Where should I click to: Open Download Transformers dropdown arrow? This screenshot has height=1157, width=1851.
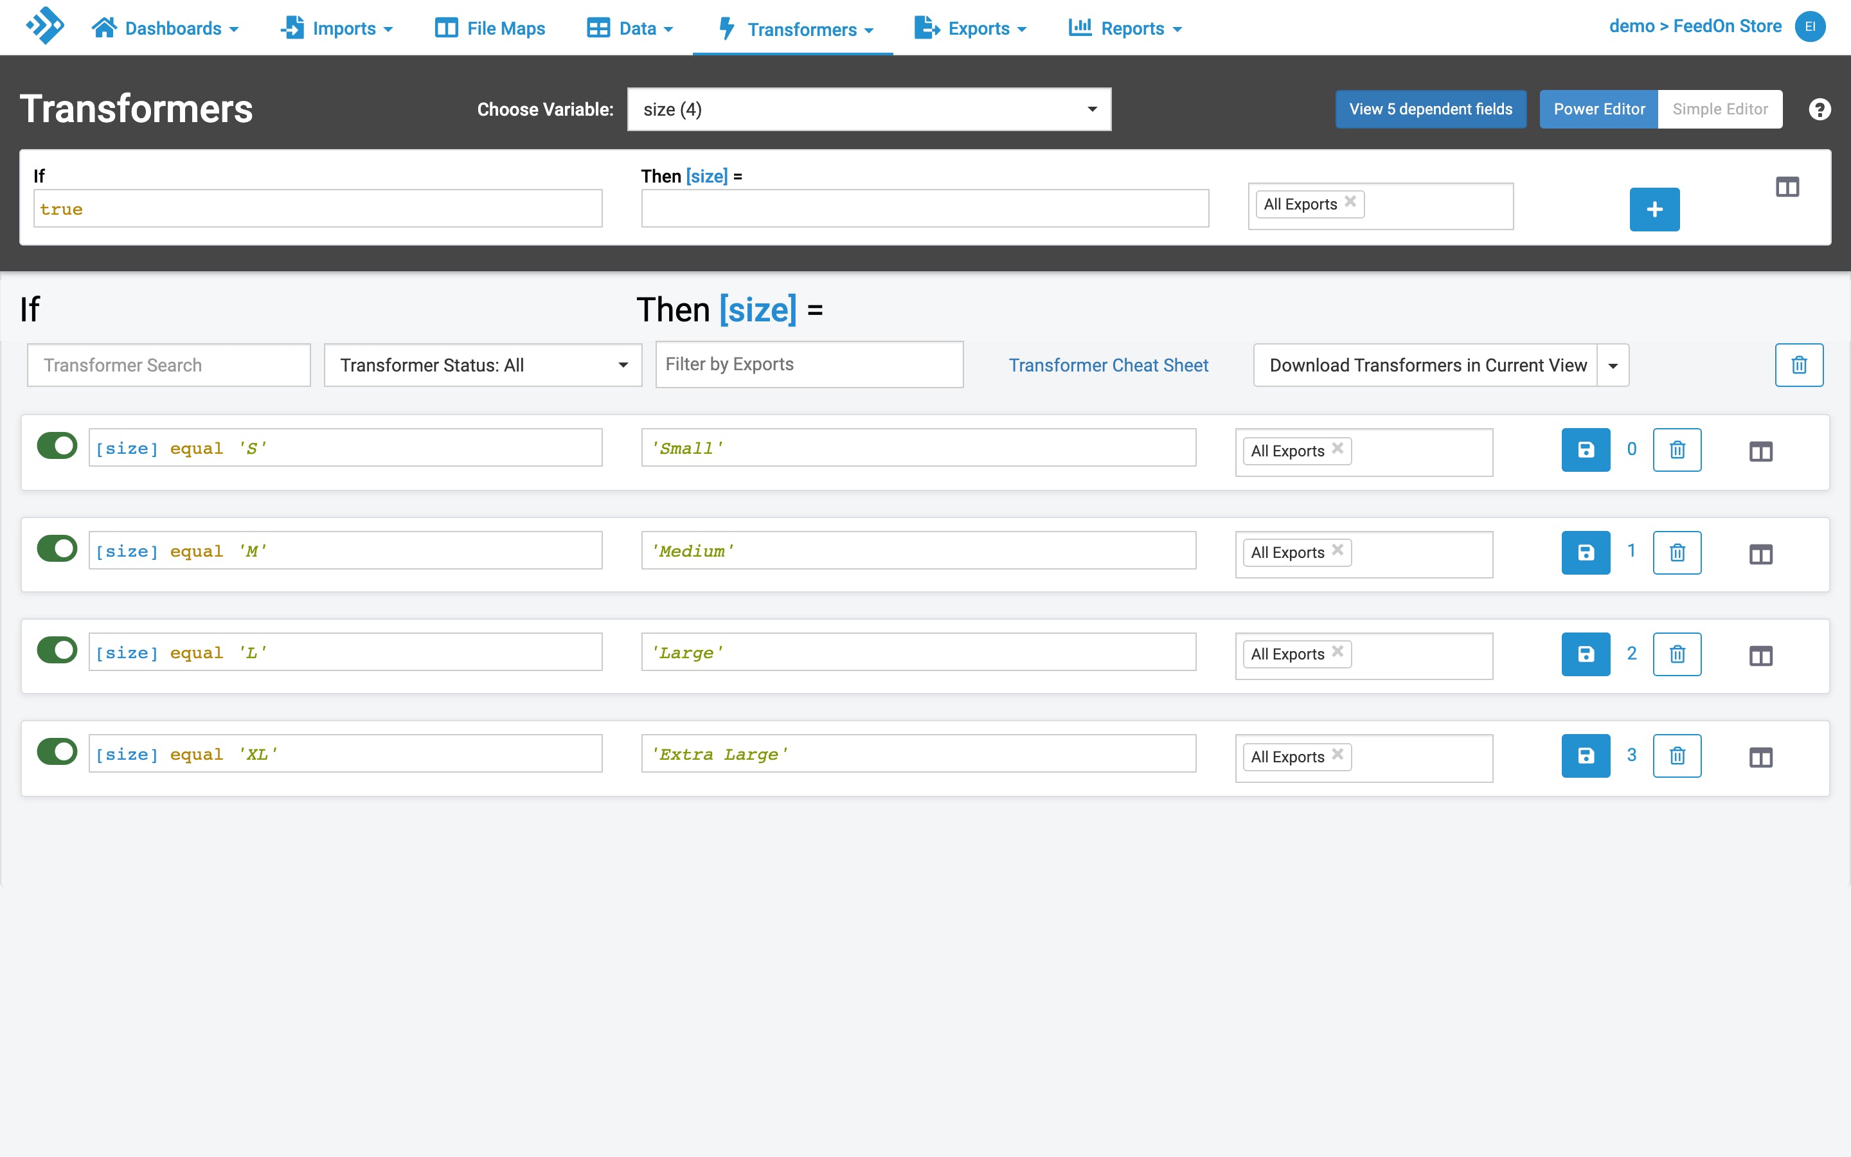pos(1613,365)
